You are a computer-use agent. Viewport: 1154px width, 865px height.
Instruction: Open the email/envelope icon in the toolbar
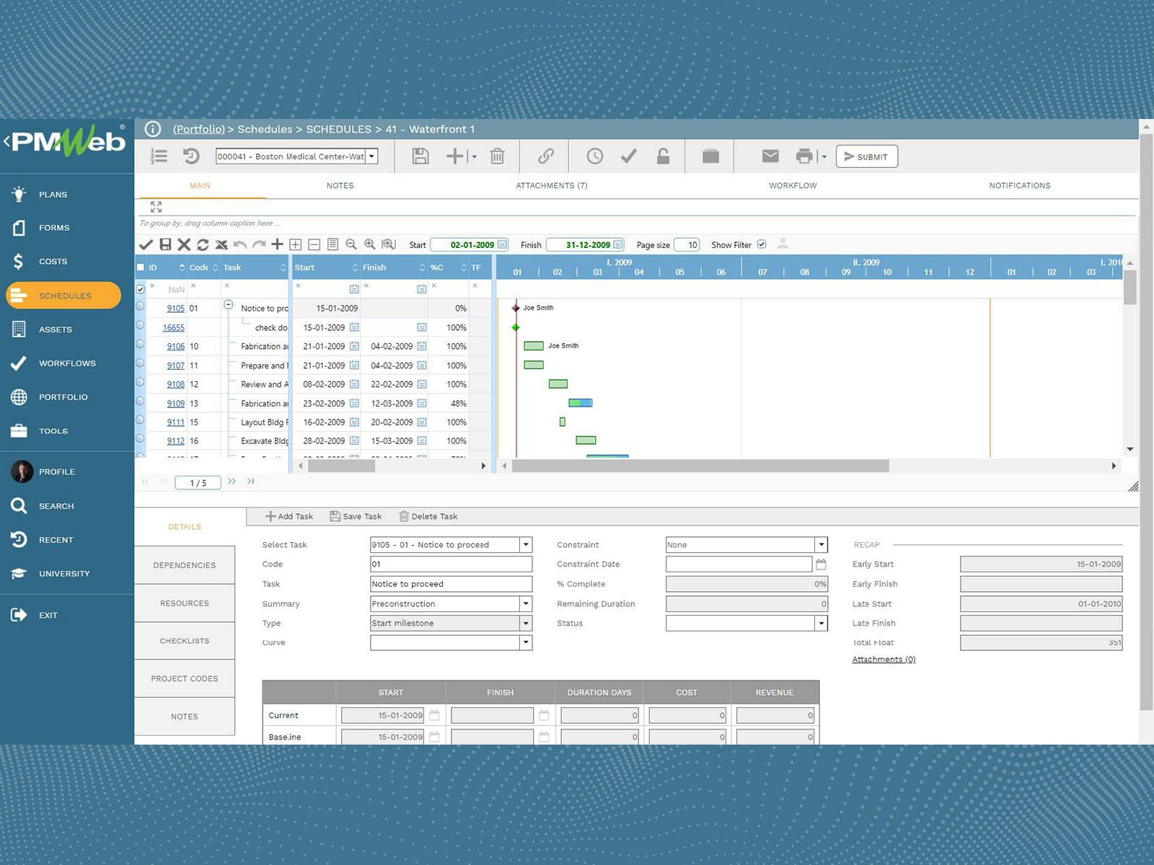click(x=770, y=156)
